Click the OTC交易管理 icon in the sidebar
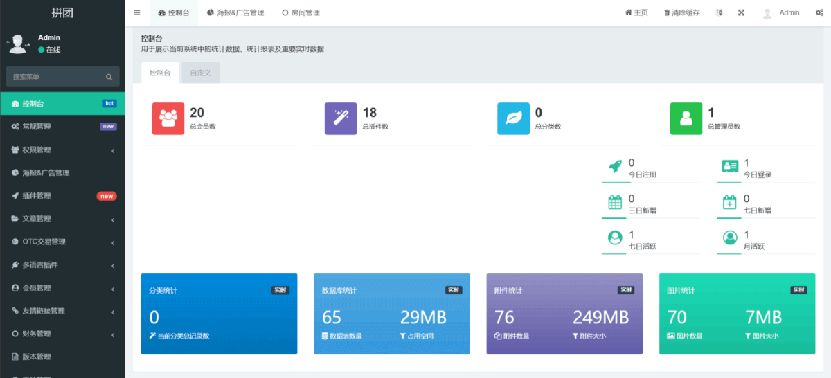 [15, 242]
